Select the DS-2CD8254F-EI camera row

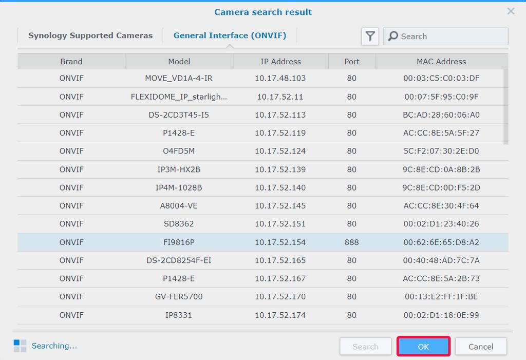(x=262, y=261)
